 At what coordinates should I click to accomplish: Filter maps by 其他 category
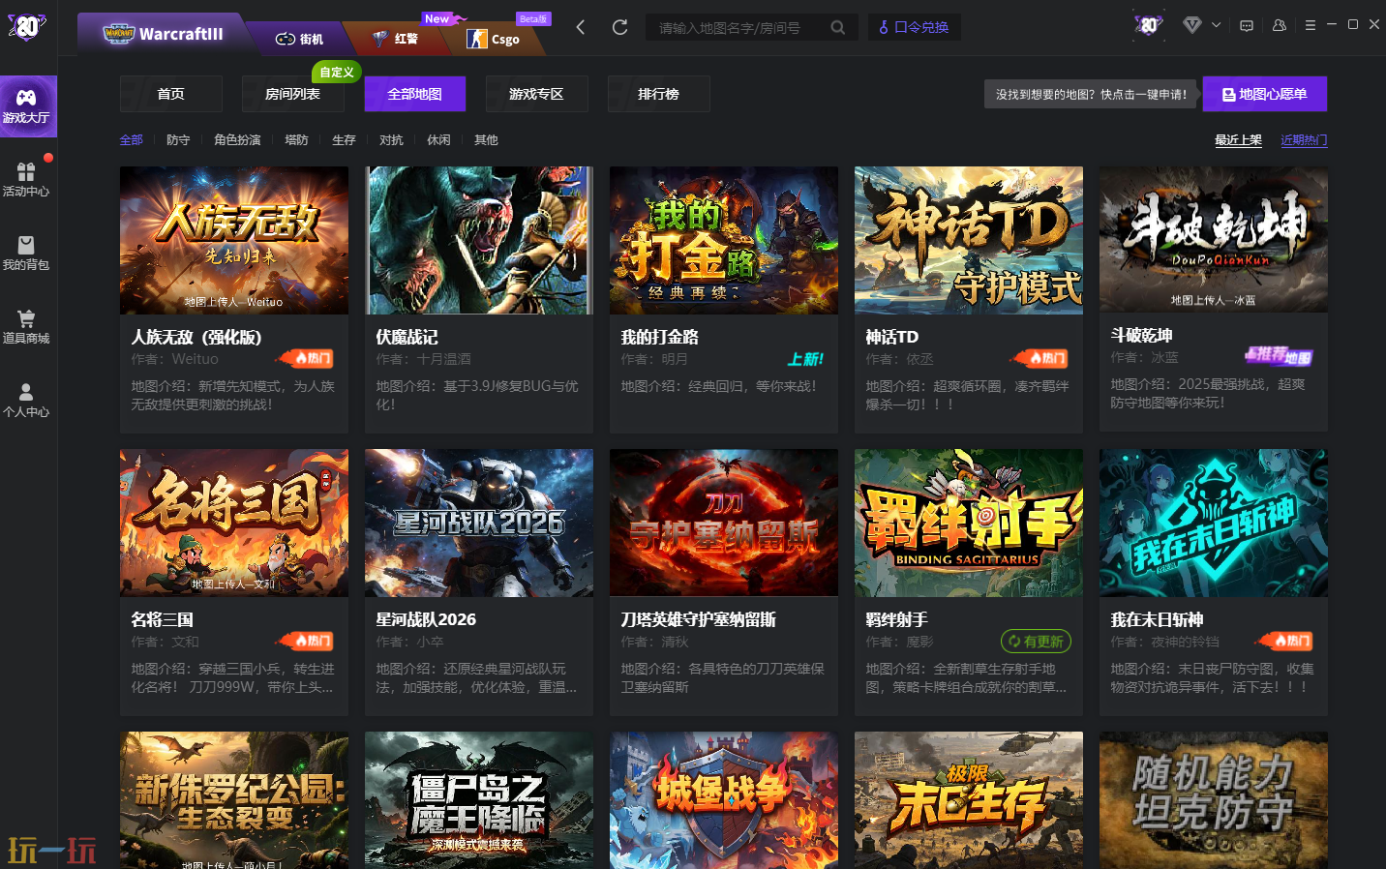[487, 140]
